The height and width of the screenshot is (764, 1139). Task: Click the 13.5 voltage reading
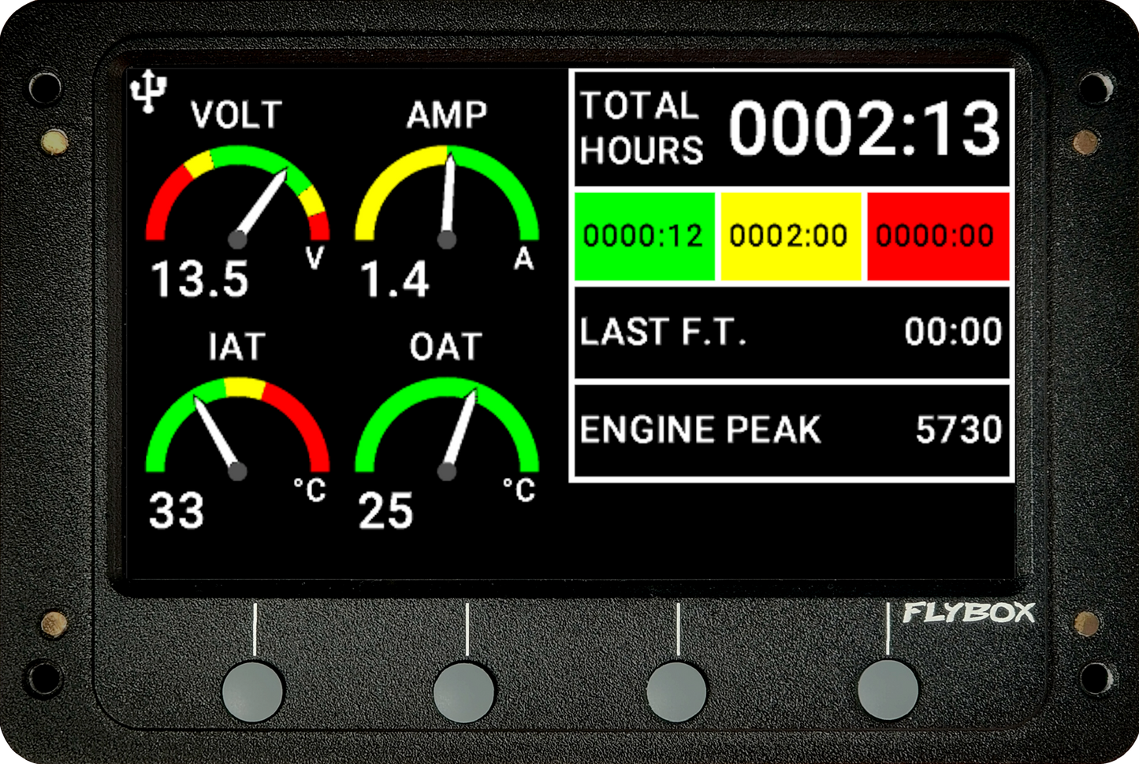point(199,280)
